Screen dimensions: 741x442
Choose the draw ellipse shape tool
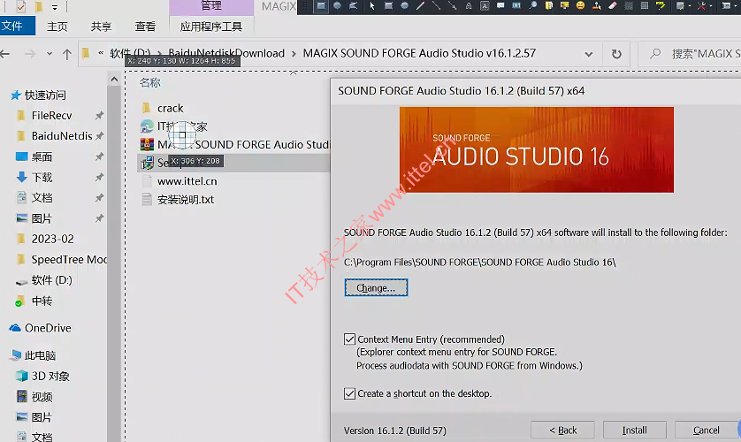(x=404, y=5)
